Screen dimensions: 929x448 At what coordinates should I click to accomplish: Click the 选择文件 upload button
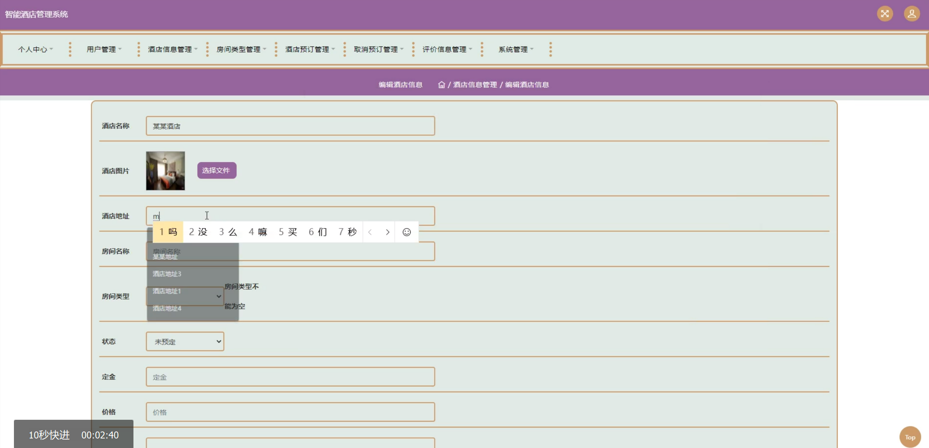click(x=216, y=170)
